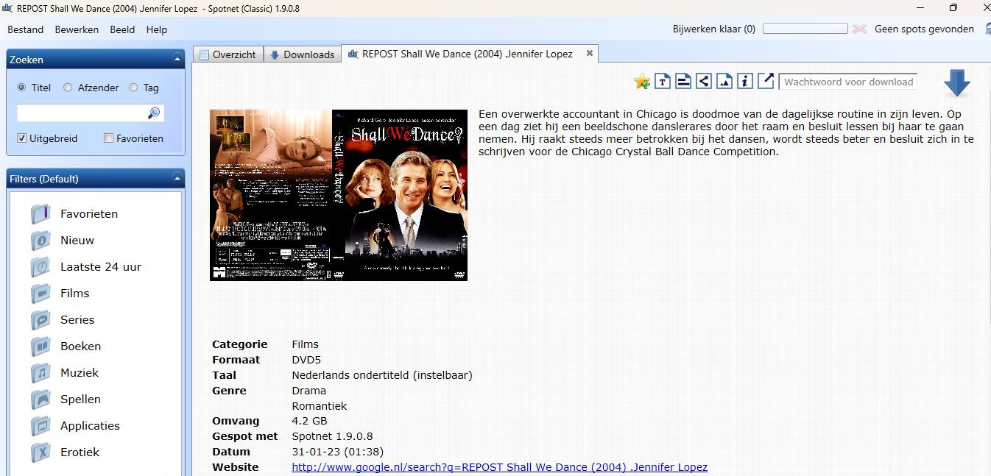991x476 pixels.
Task: Open the google.nl search website link
Action: [499, 467]
